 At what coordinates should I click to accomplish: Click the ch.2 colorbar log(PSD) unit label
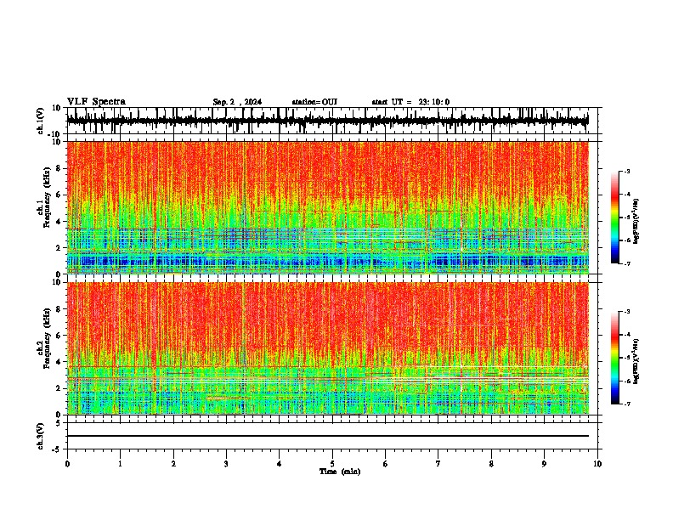(636, 361)
